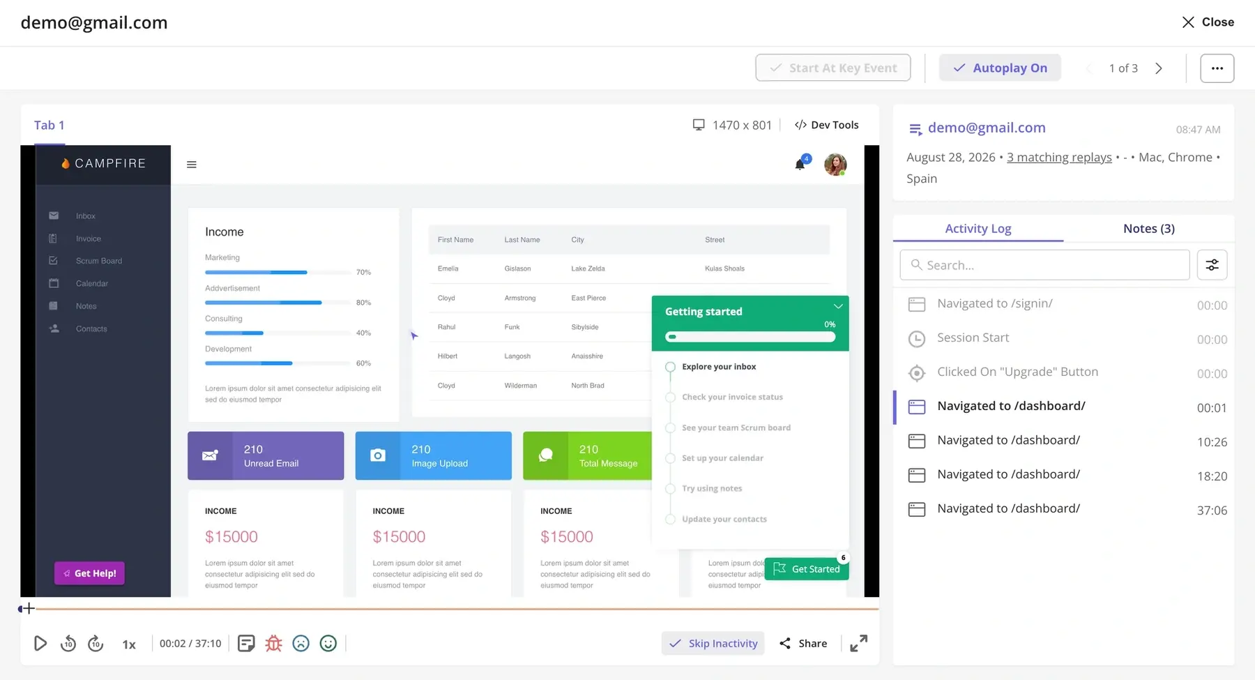Click the bell notification icon in Campfire
The width and height of the screenshot is (1255, 680).
[x=800, y=165]
